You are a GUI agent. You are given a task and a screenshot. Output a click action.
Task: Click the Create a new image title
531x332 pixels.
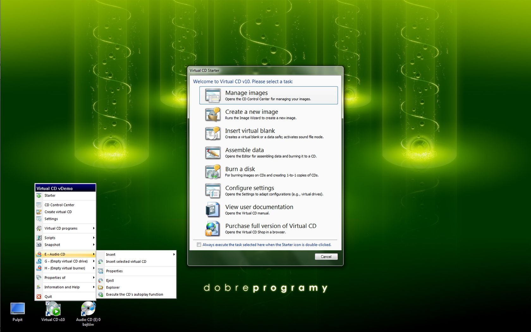252,112
